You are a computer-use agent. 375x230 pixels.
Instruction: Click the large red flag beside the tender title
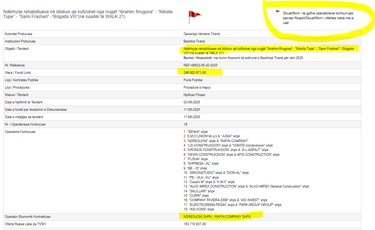point(194,15)
